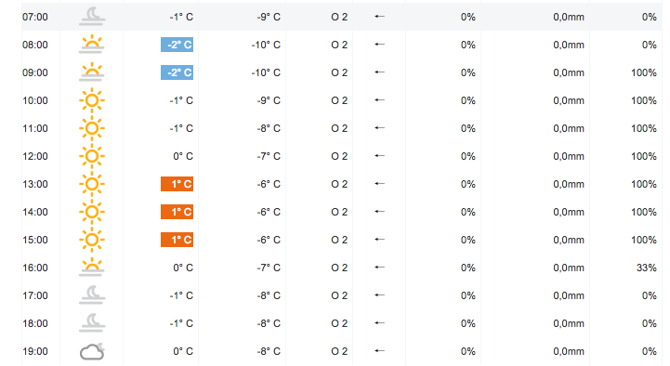Click the wind direction arrow at 15:00
The height and width of the screenshot is (366, 670).
(x=379, y=240)
